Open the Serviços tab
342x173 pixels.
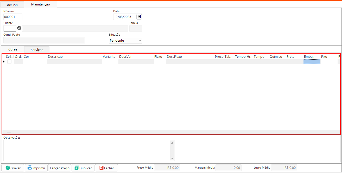coord(37,50)
